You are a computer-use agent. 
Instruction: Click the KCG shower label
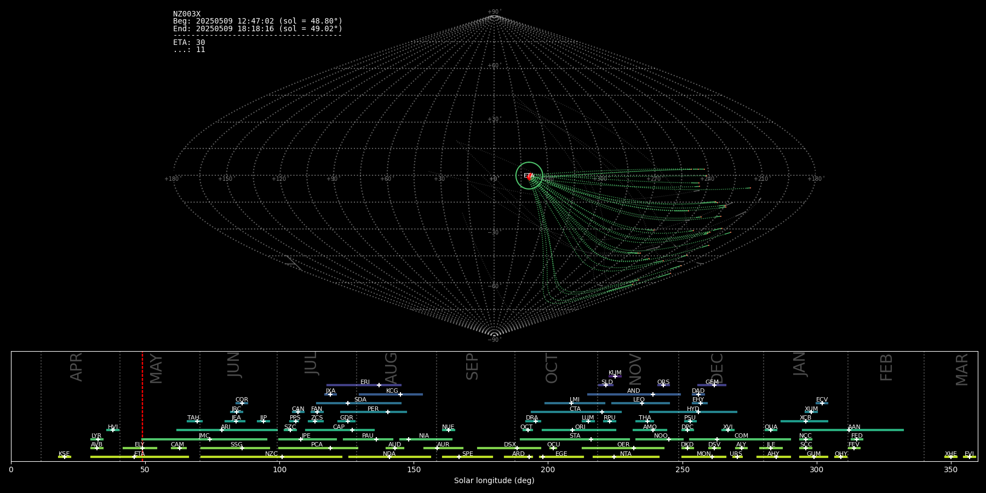click(392, 391)
